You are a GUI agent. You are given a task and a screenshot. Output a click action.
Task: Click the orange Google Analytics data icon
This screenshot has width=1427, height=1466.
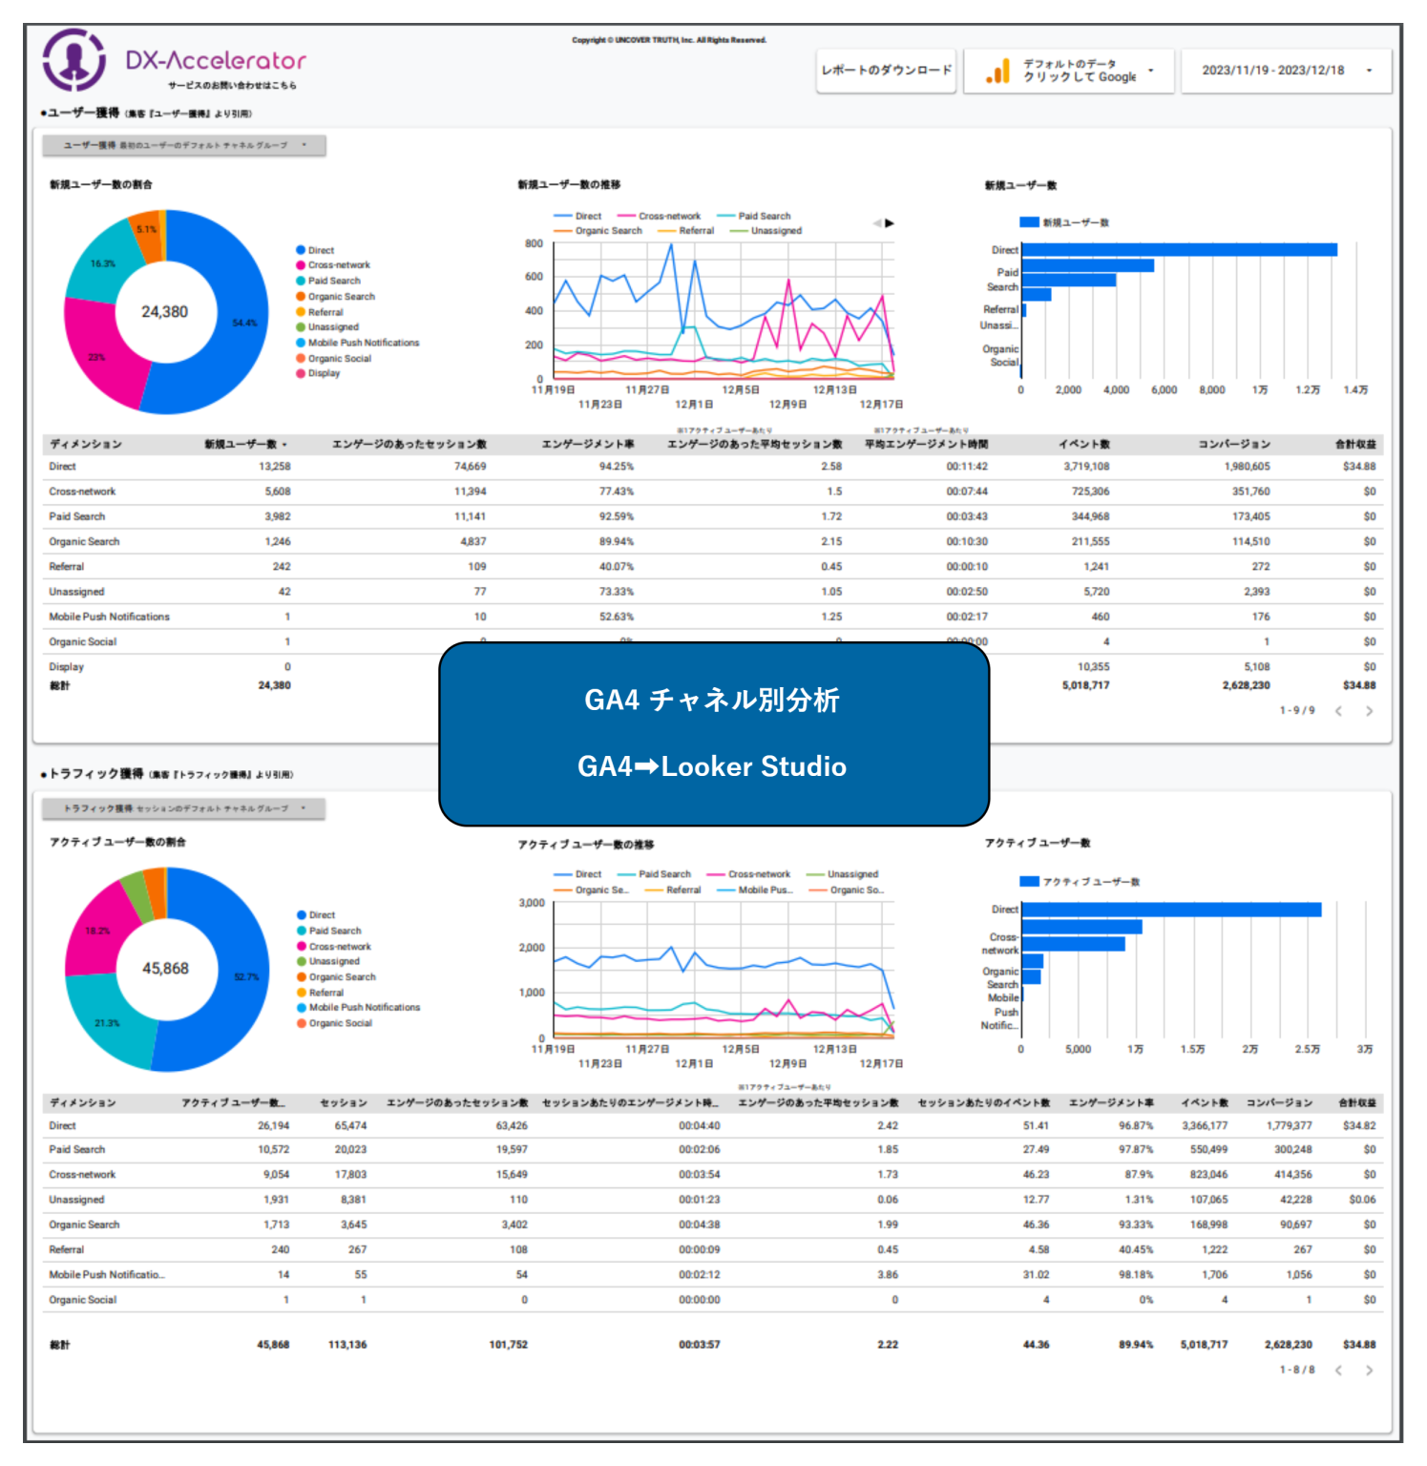(x=997, y=72)
